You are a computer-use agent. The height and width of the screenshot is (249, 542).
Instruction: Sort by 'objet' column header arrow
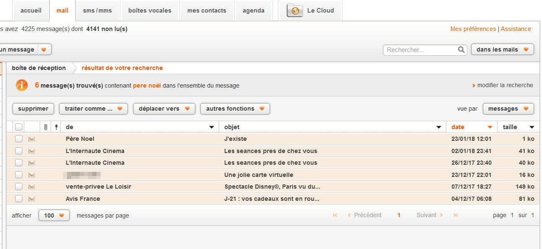(439, 127)
